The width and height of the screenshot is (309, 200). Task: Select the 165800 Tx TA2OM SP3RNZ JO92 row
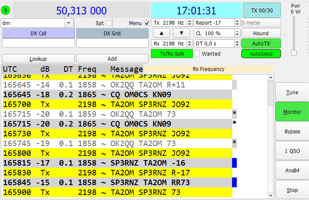tap(117, 153)
